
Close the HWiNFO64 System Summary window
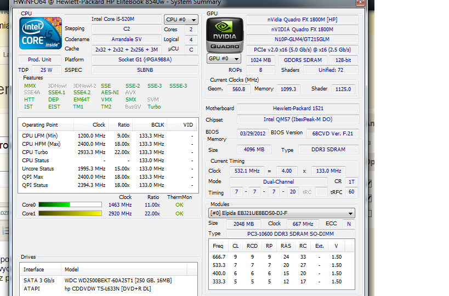point(360,2)
